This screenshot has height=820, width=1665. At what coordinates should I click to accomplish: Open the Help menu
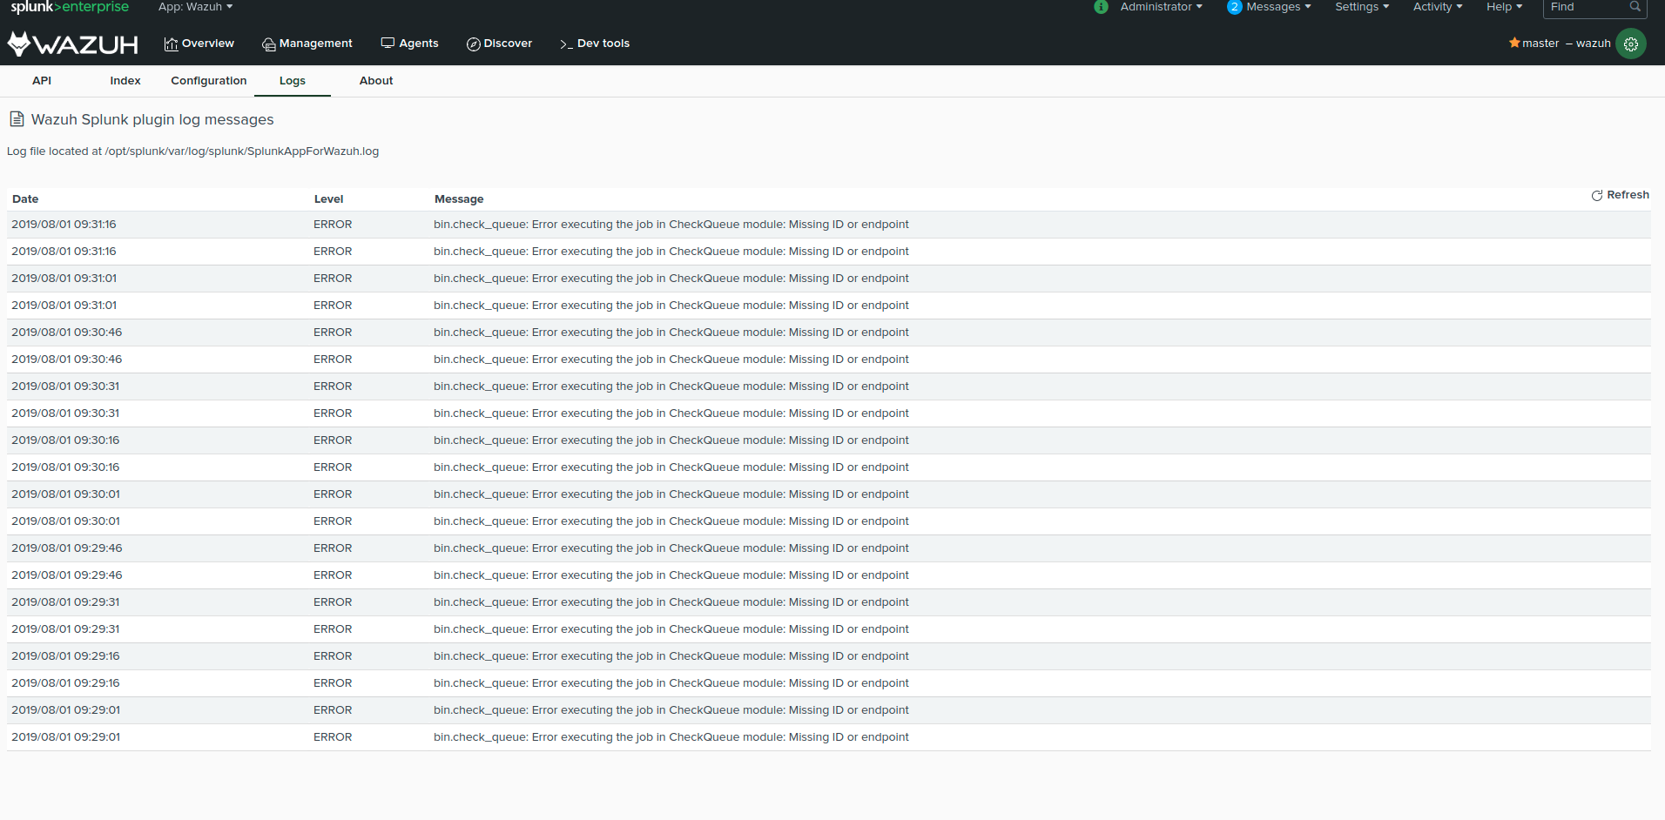(x=1504, y=7)
